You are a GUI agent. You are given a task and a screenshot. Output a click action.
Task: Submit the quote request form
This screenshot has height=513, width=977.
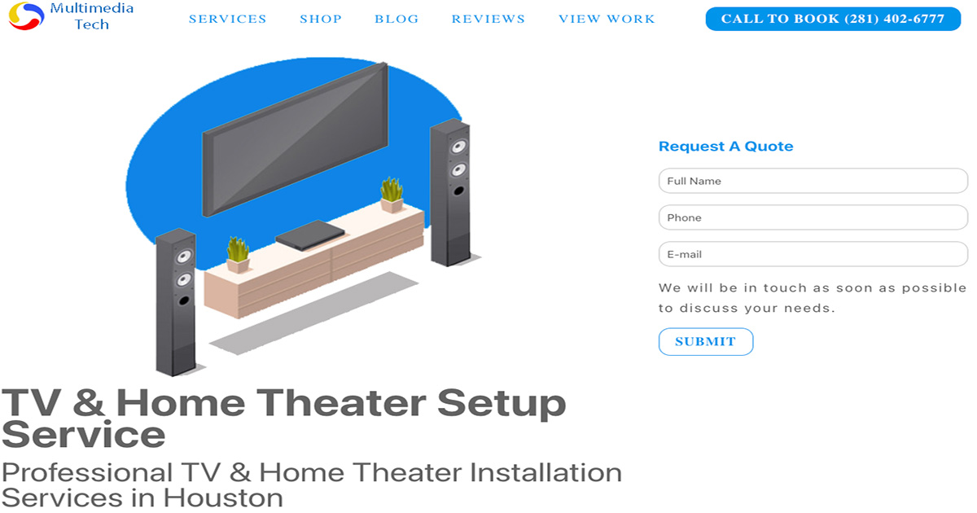pyautogui.click(x=706, y=342)
